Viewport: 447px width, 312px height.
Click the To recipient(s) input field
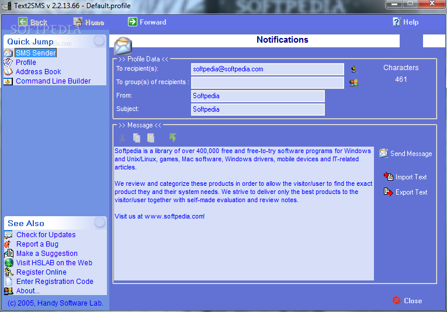pyautogui.click(x=268, y=70)
